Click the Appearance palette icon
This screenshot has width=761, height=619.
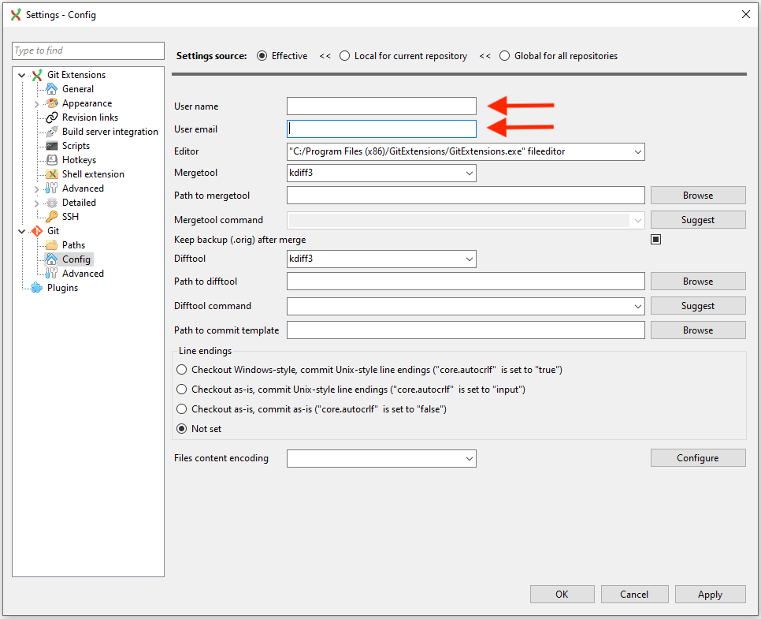point(52,103)
